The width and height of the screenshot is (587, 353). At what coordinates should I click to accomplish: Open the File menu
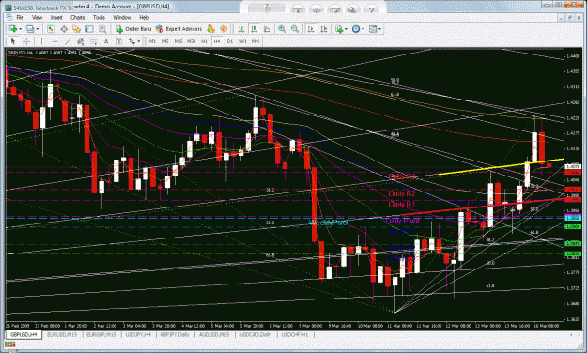[20, 17]
